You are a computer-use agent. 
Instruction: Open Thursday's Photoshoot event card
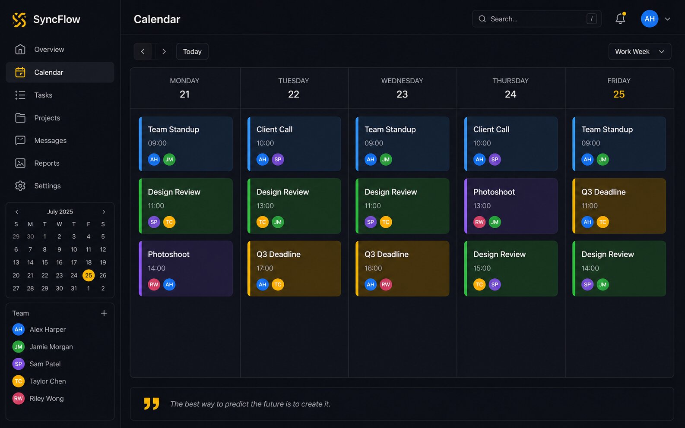pyautogui.click(x=511, y=206)
